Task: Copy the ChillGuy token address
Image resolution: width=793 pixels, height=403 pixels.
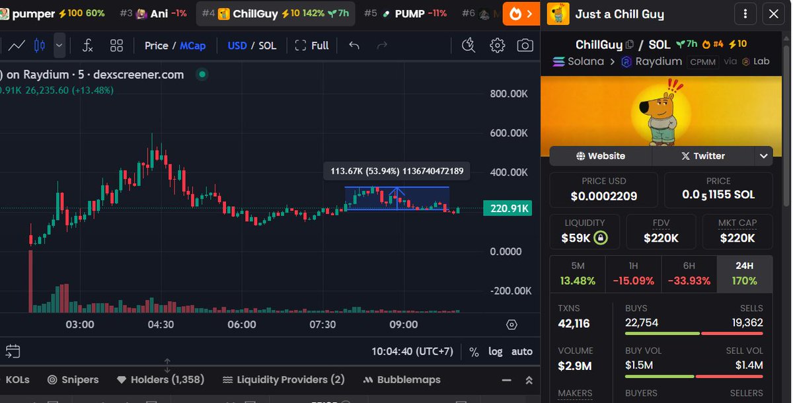Action: click(x=630, y=44)
